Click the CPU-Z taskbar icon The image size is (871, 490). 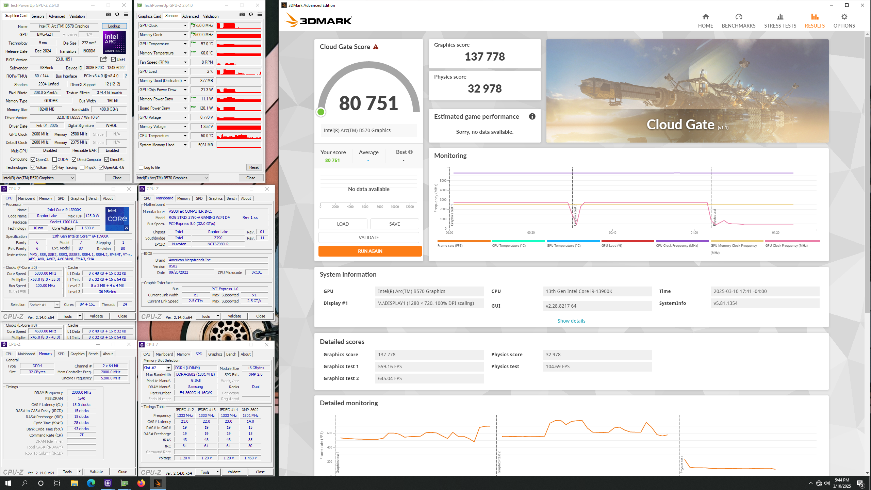(x=108, y=483)
